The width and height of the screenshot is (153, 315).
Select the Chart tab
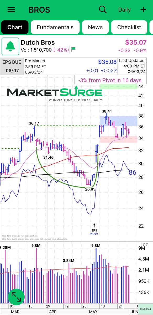pos(15,27)
